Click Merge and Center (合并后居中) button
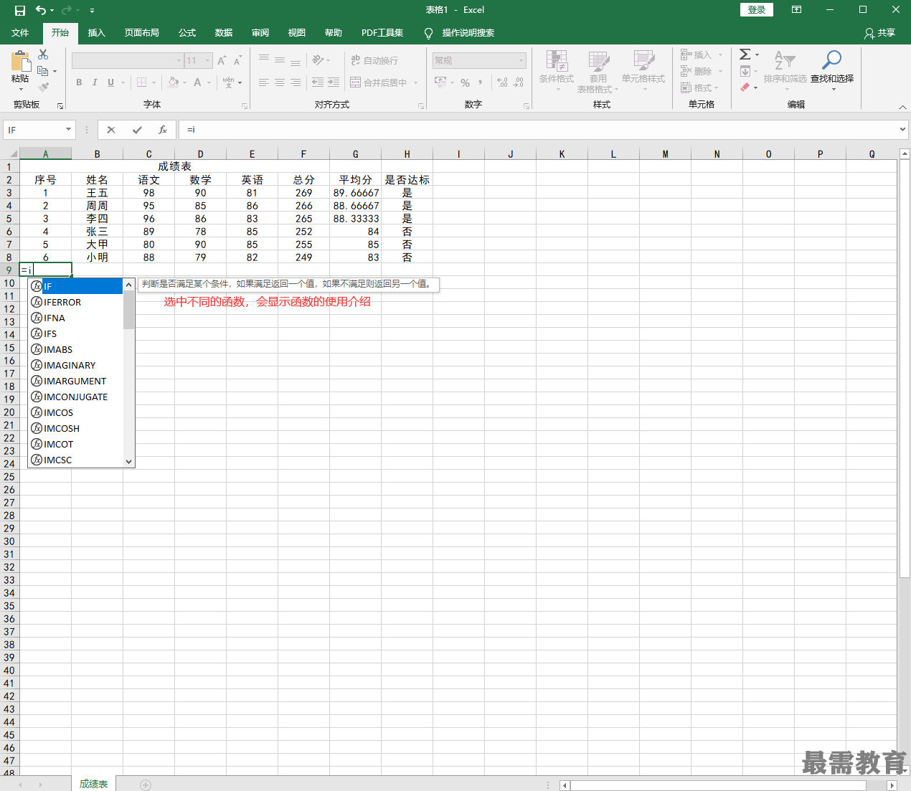Viewport: 911px width, 791px height. point(378,82)
